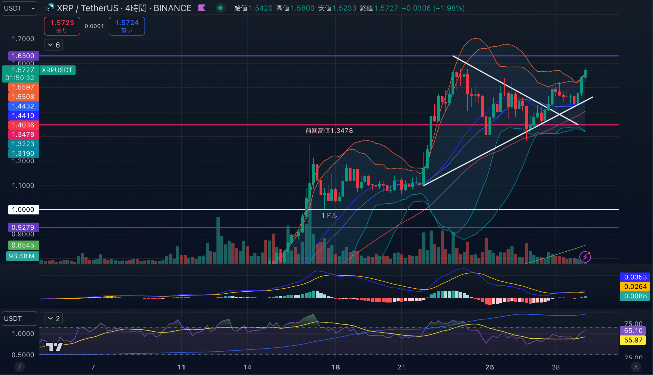
Task: Select the 1.0000 white price label
Action: [x=23, y=210]
